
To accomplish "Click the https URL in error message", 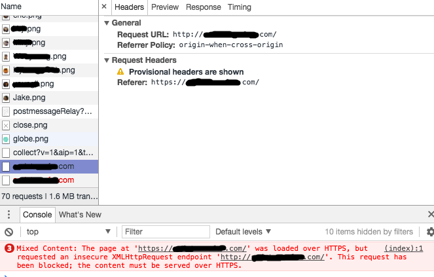I will point(192,248).
